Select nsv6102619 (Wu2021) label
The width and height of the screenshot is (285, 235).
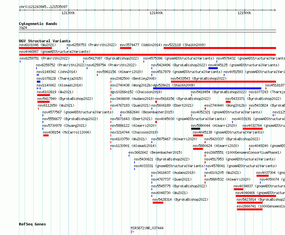click(x=55, y=92)
